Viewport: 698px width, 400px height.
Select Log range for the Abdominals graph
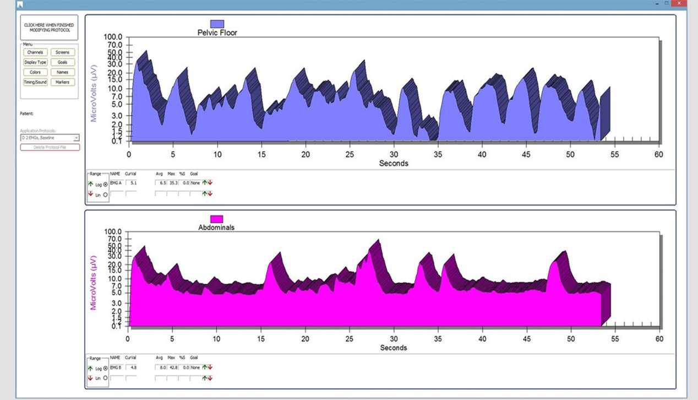pos(105,369)
